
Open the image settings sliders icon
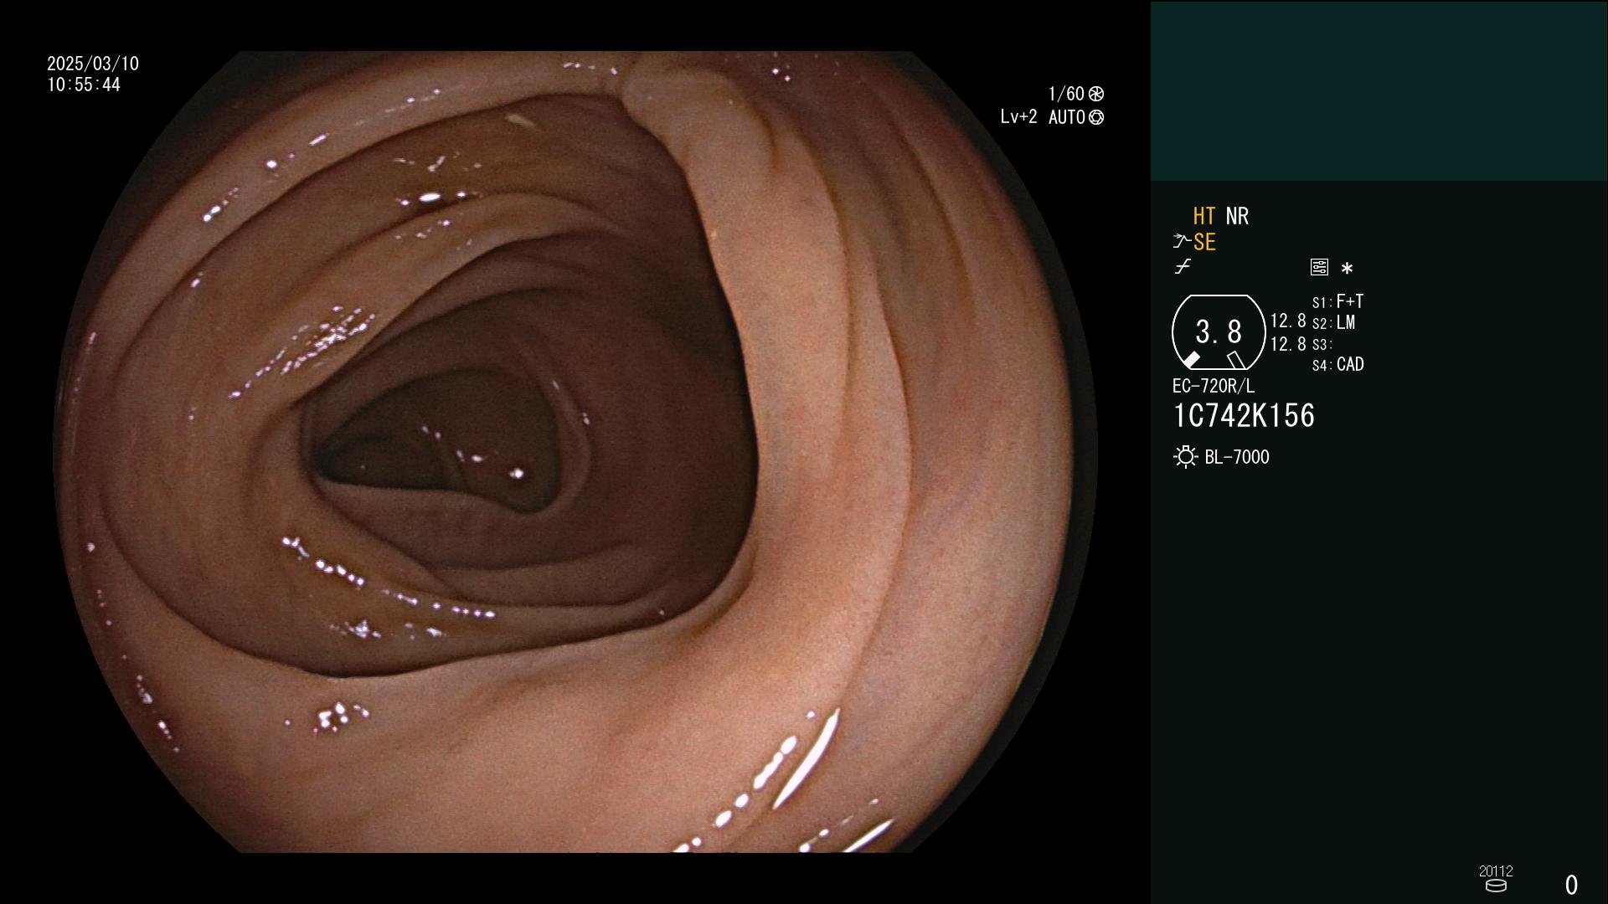point(1319,267)
